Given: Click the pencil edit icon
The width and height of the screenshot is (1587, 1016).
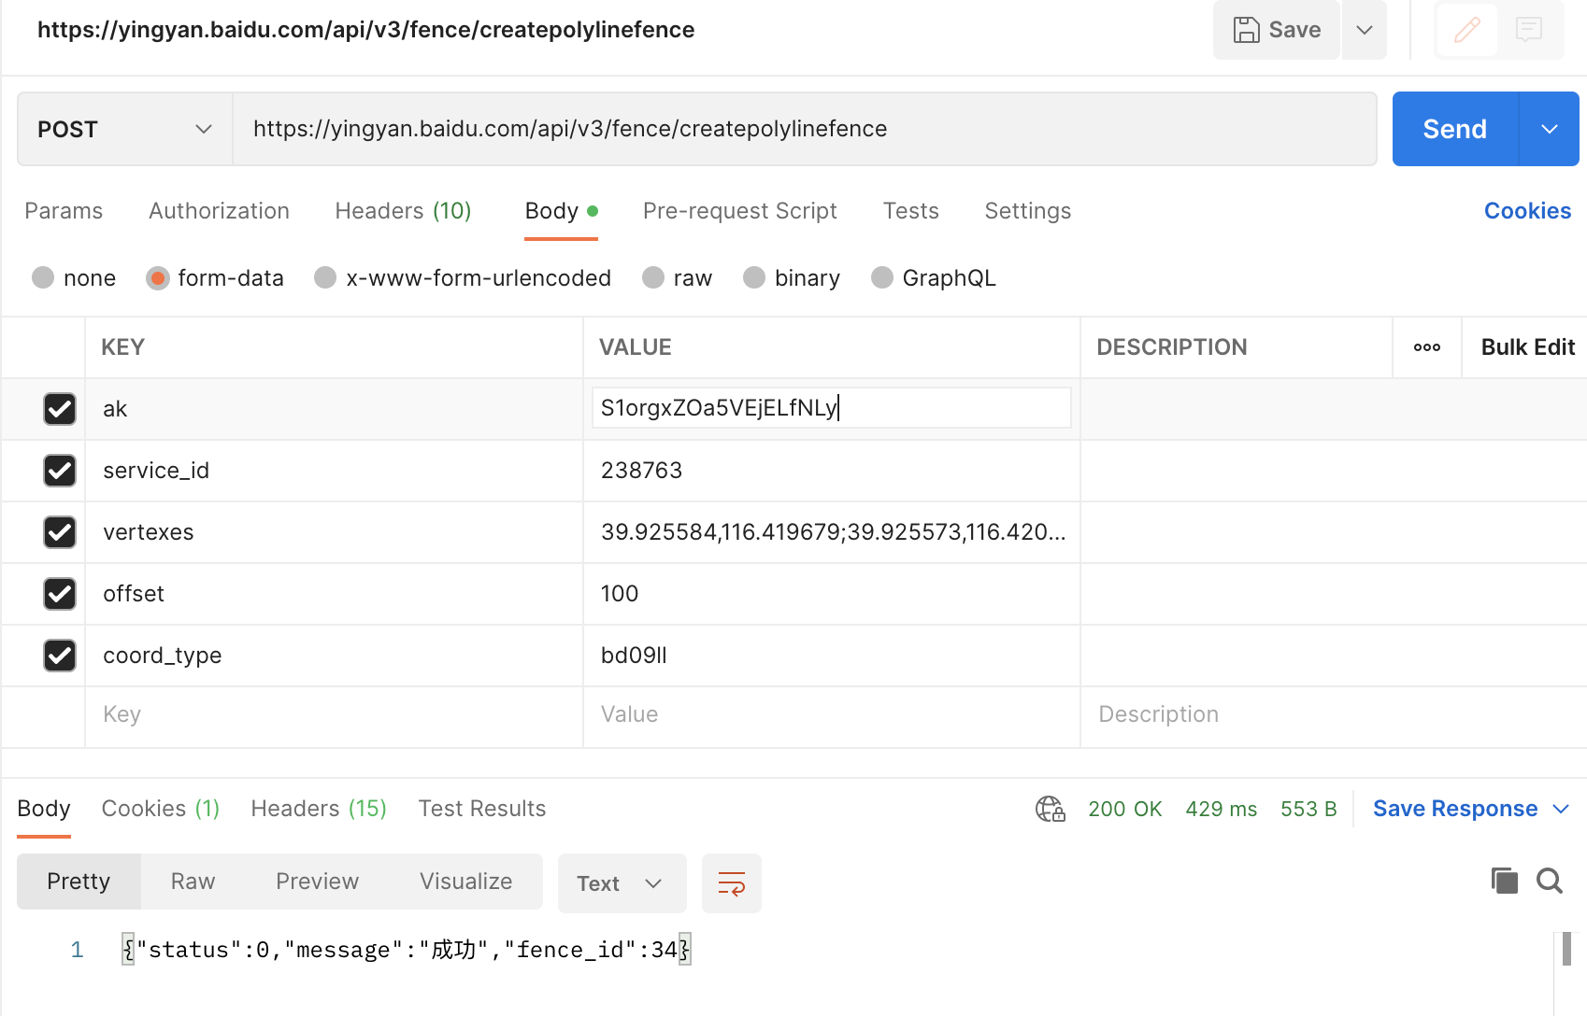Looking at the screenshot, I should click(x=1466, y=30).
